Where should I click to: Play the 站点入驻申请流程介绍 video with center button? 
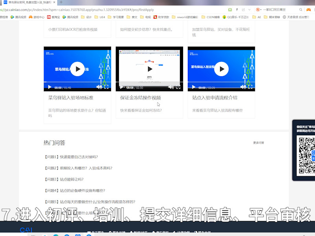pyautogui.click(x=221, y=69)
